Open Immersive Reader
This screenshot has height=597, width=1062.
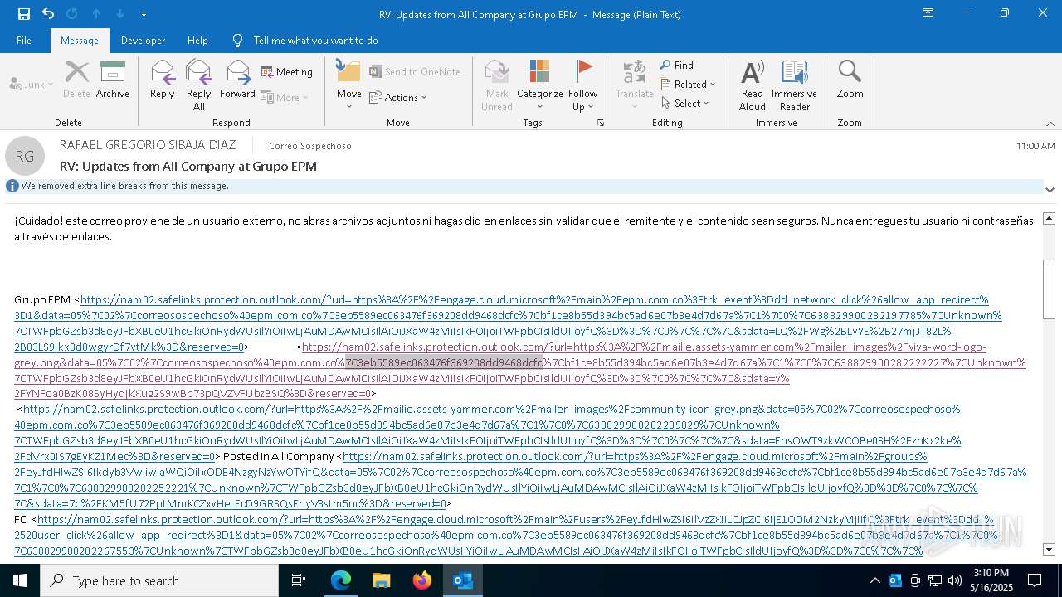coord(794,85)
